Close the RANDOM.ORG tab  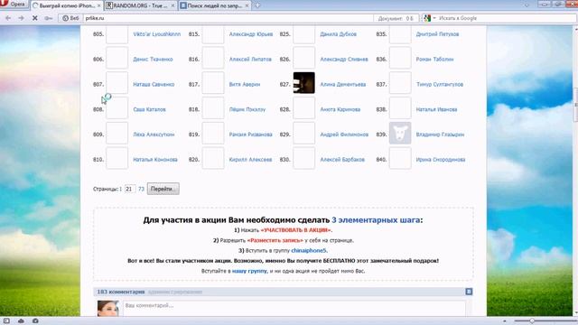[x=172, y=6]
